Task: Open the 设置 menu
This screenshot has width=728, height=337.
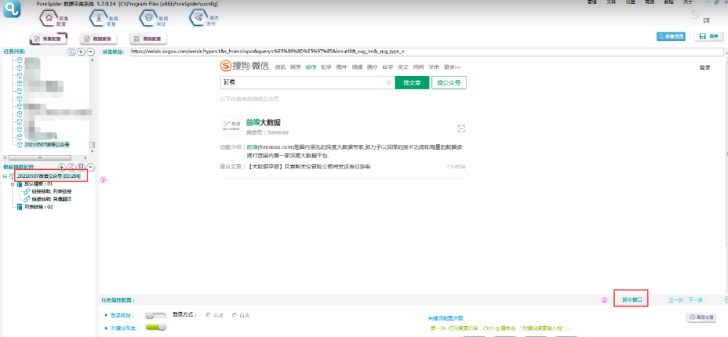Action: [x=630, y=2]
